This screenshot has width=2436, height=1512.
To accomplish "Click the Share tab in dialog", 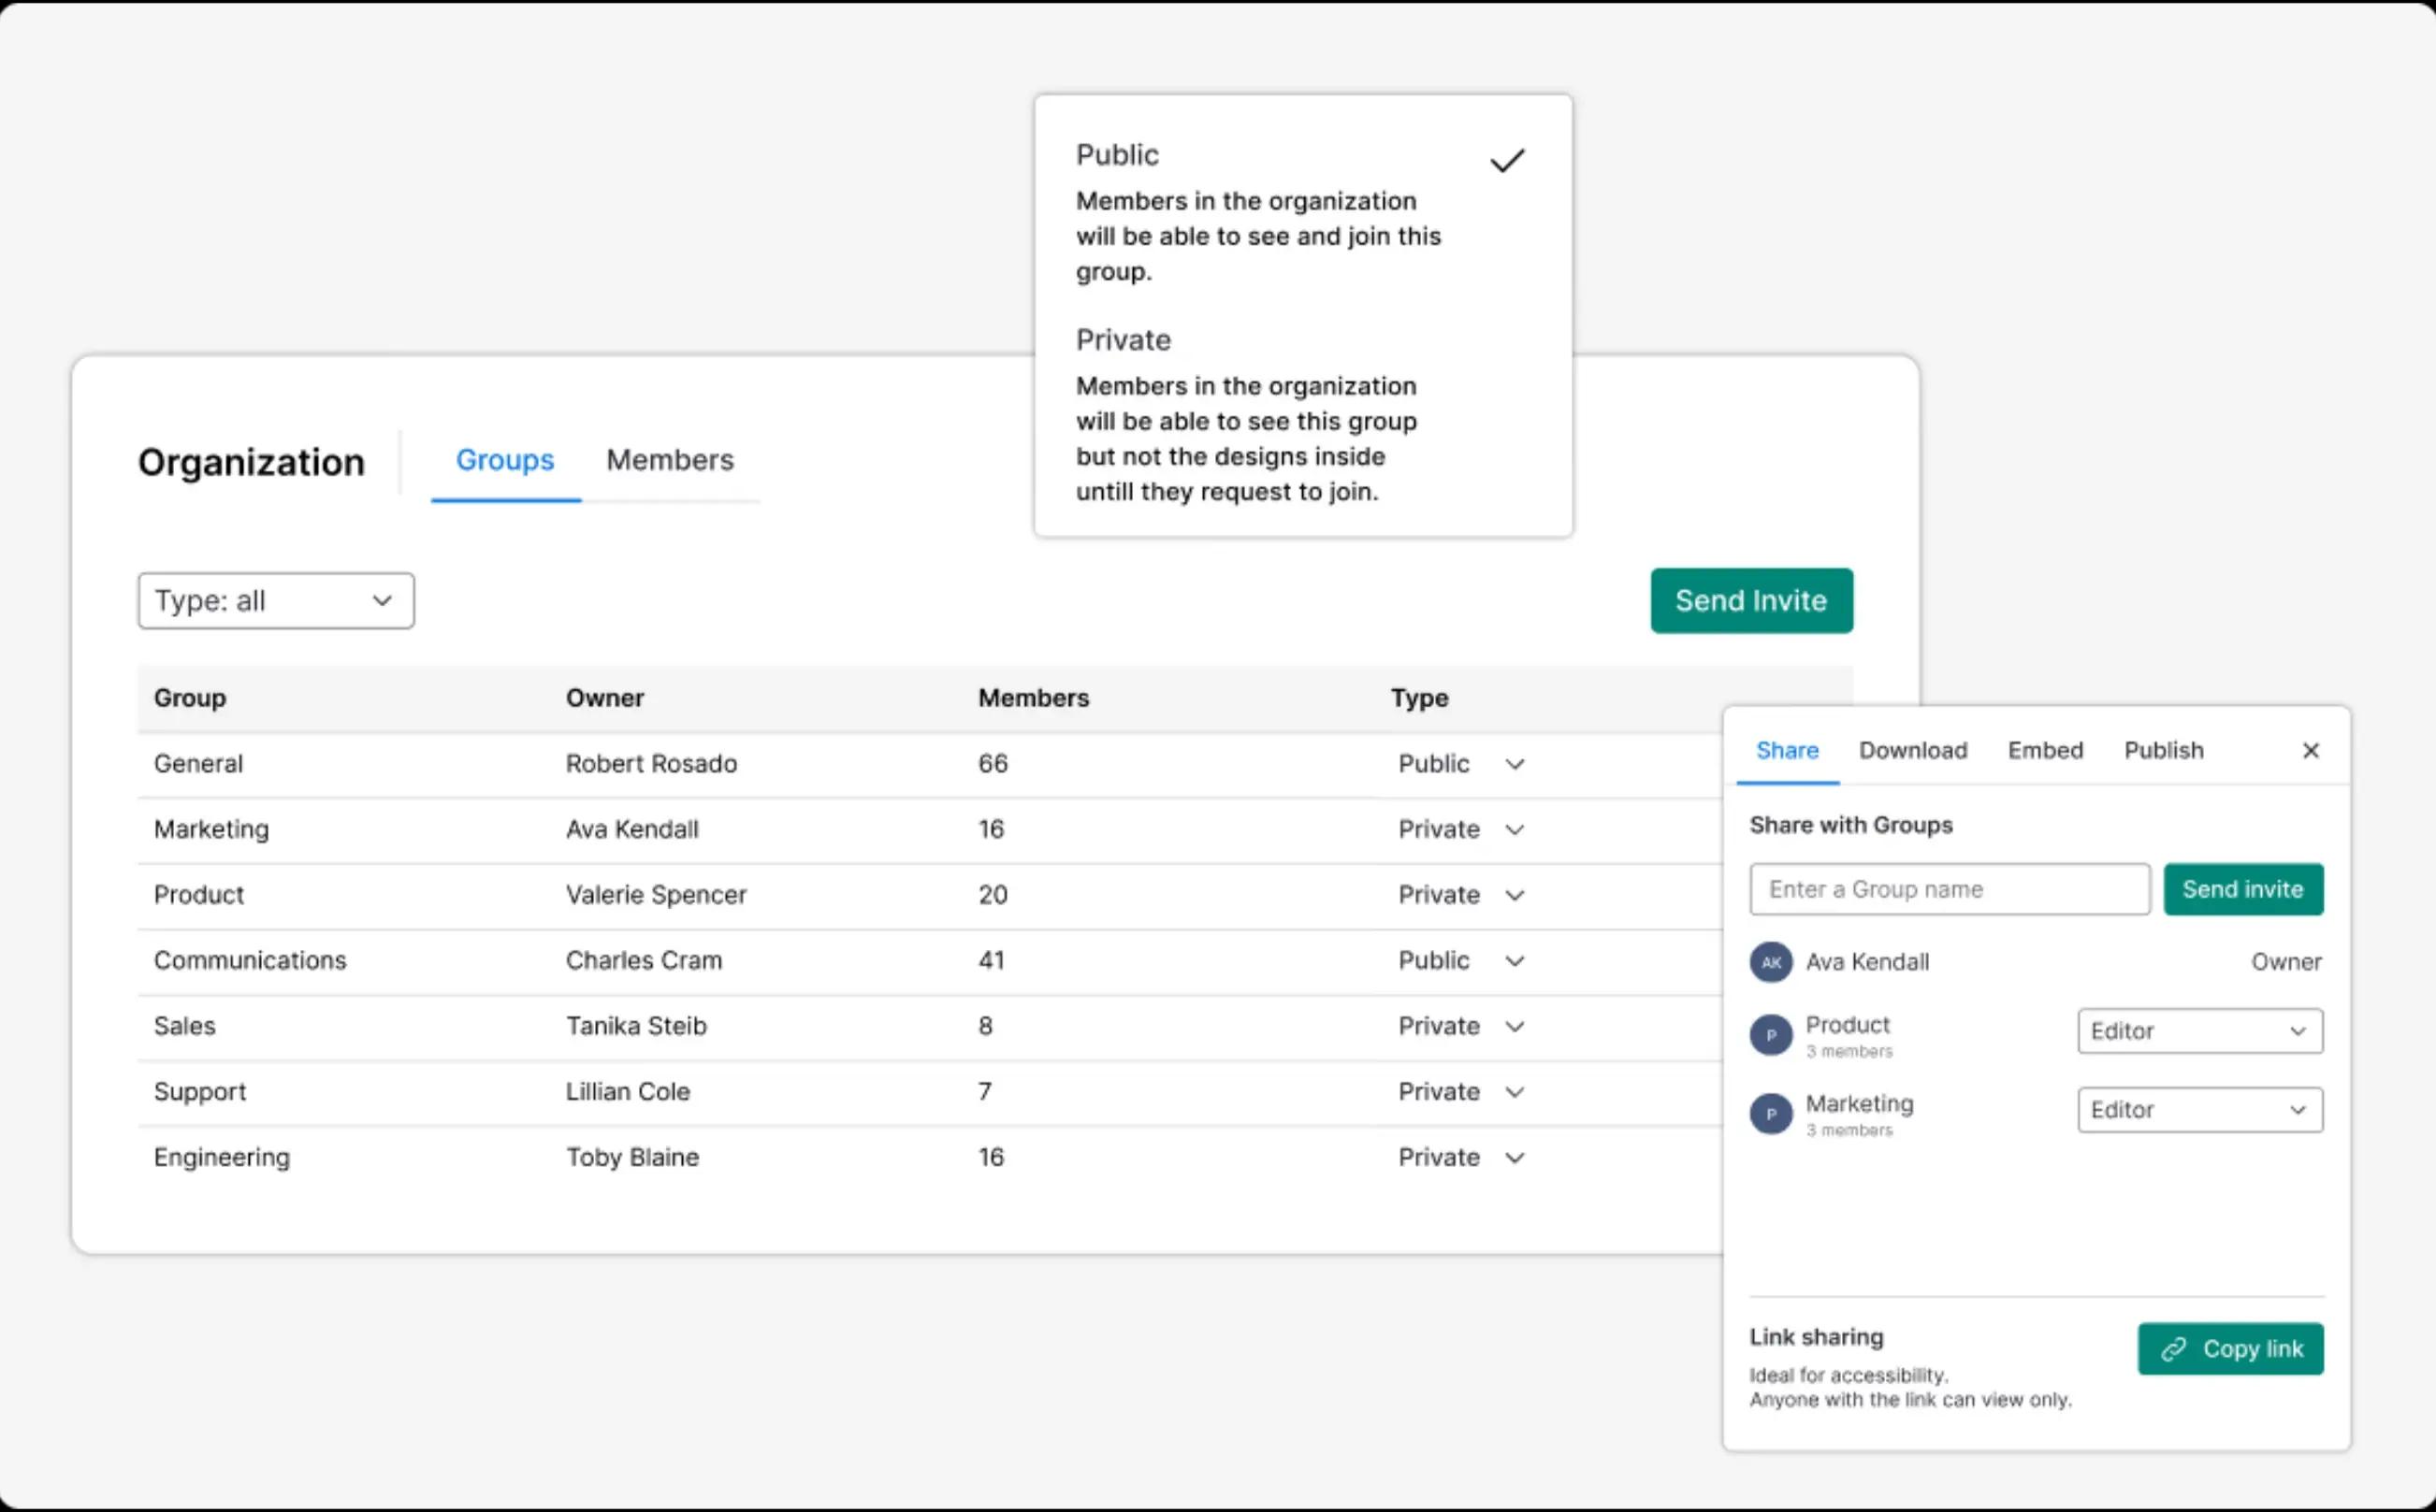I will (1786, 749).
